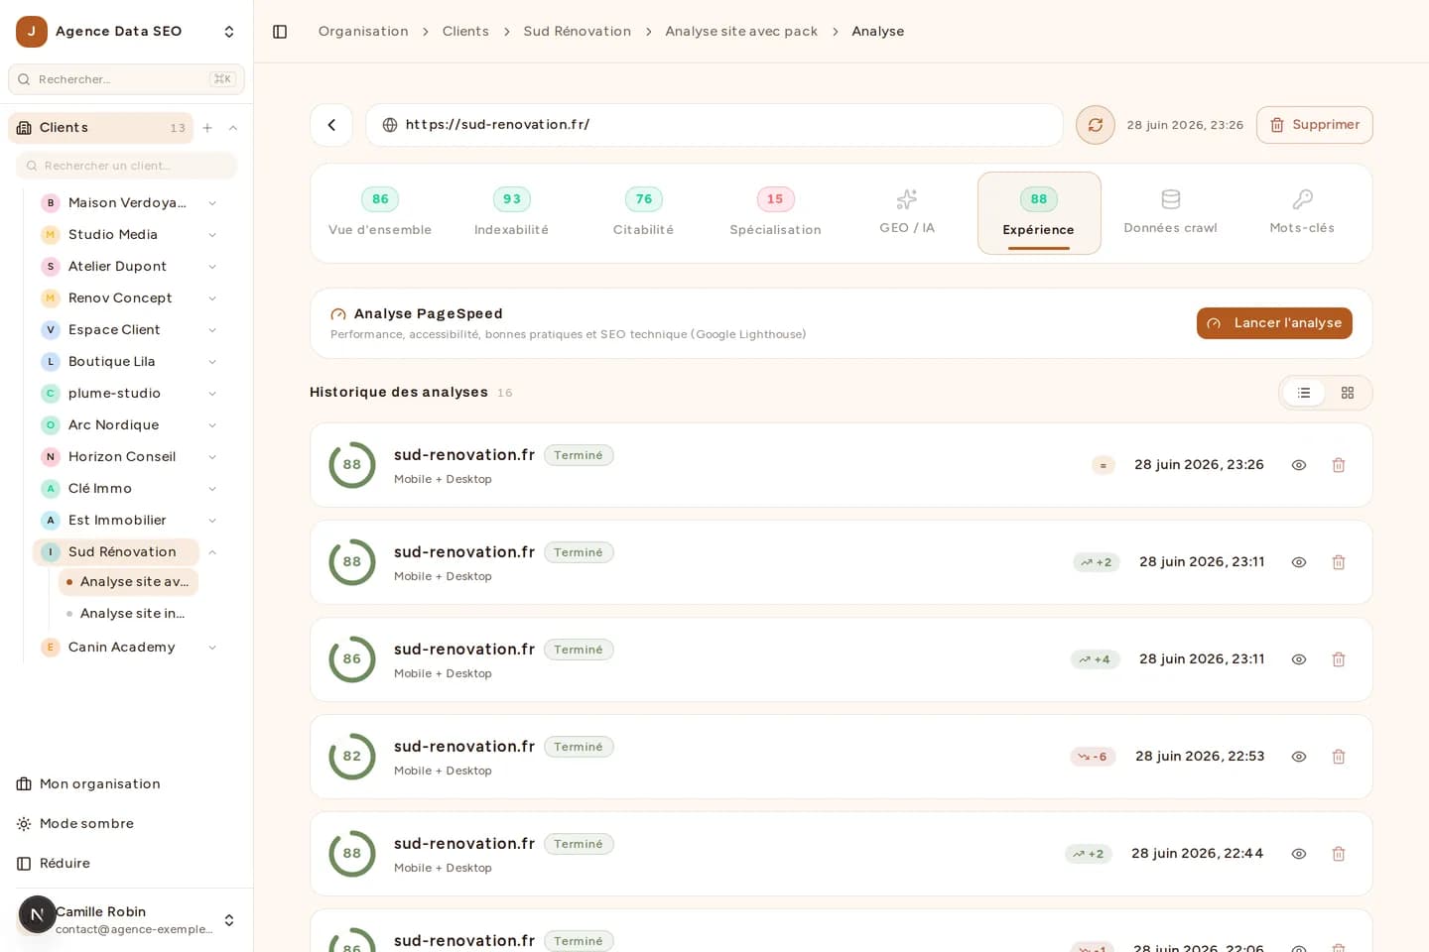Refresh the analysis with the reload icon

coord(1096,125)
